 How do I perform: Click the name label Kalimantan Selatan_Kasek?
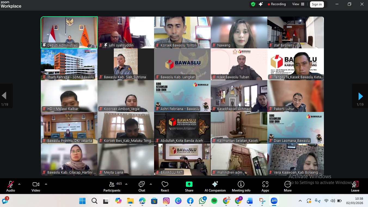(x=238, y=141)
